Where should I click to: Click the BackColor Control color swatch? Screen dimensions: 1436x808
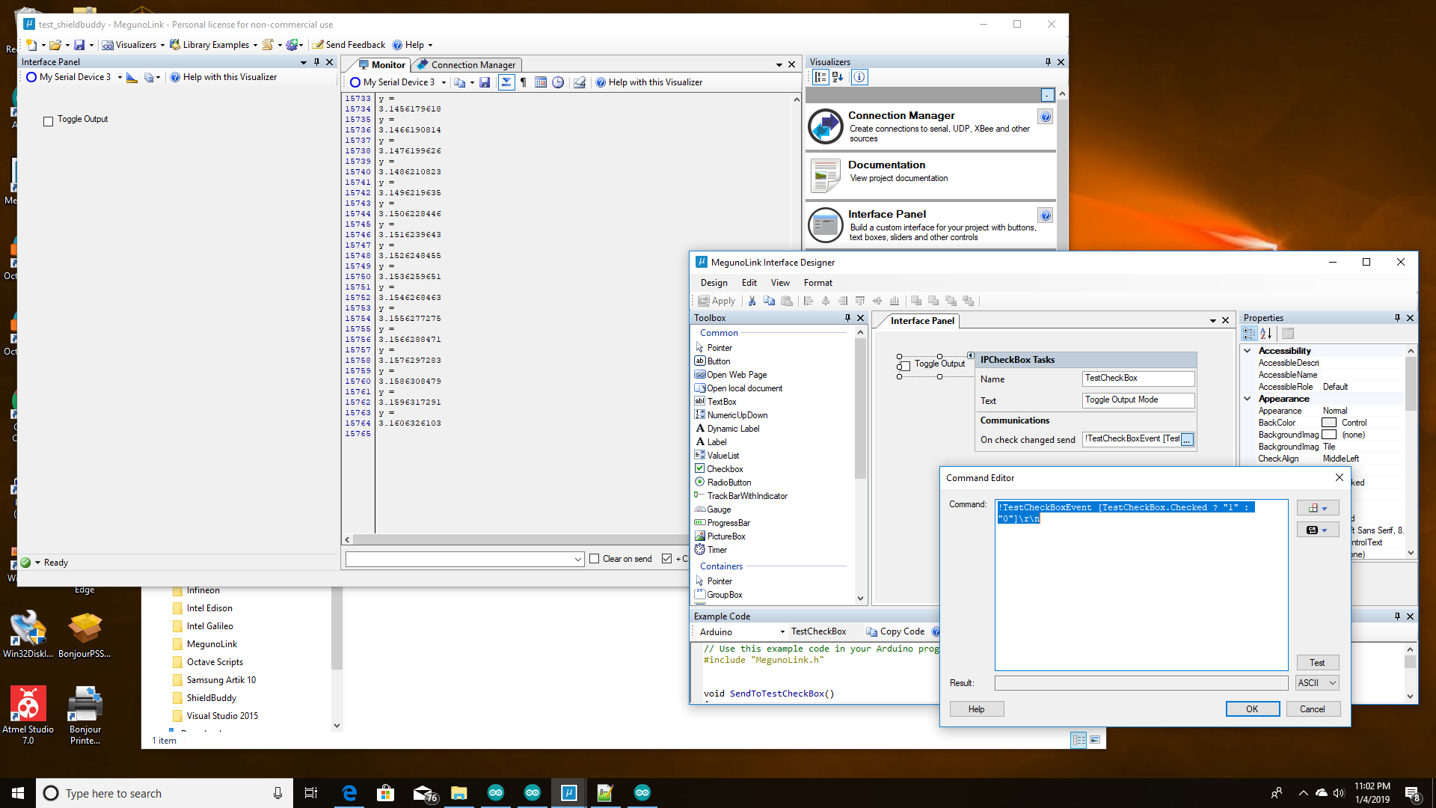(x=1329, y=423)
